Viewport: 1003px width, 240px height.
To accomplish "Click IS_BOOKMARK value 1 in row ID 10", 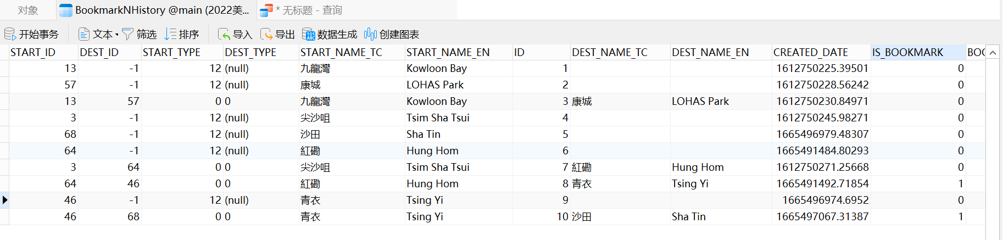I will point(960,216).
